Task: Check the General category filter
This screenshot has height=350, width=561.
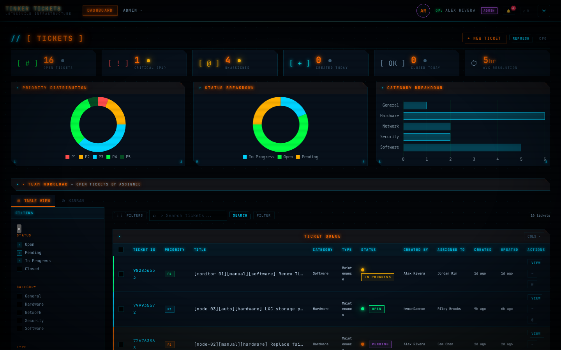Action: (x=19, y=296)
